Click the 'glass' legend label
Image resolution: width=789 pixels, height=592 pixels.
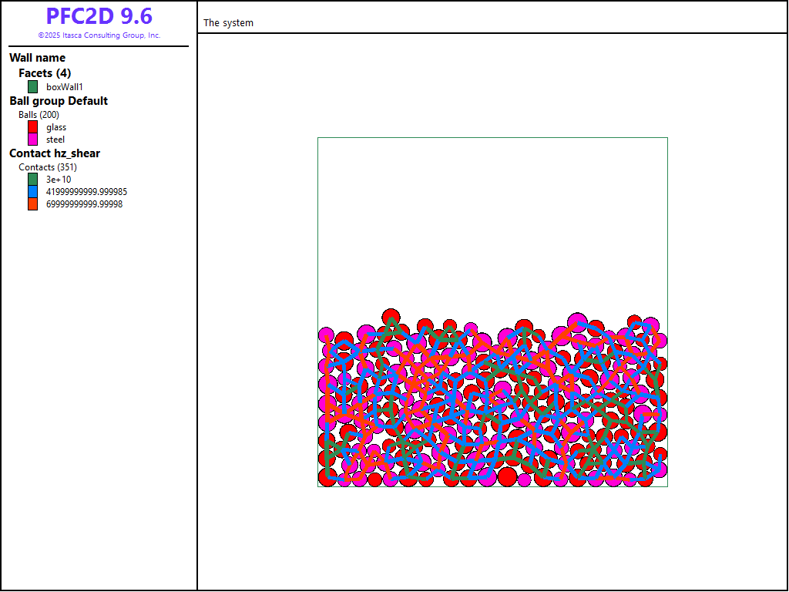[x=56, y=127]
